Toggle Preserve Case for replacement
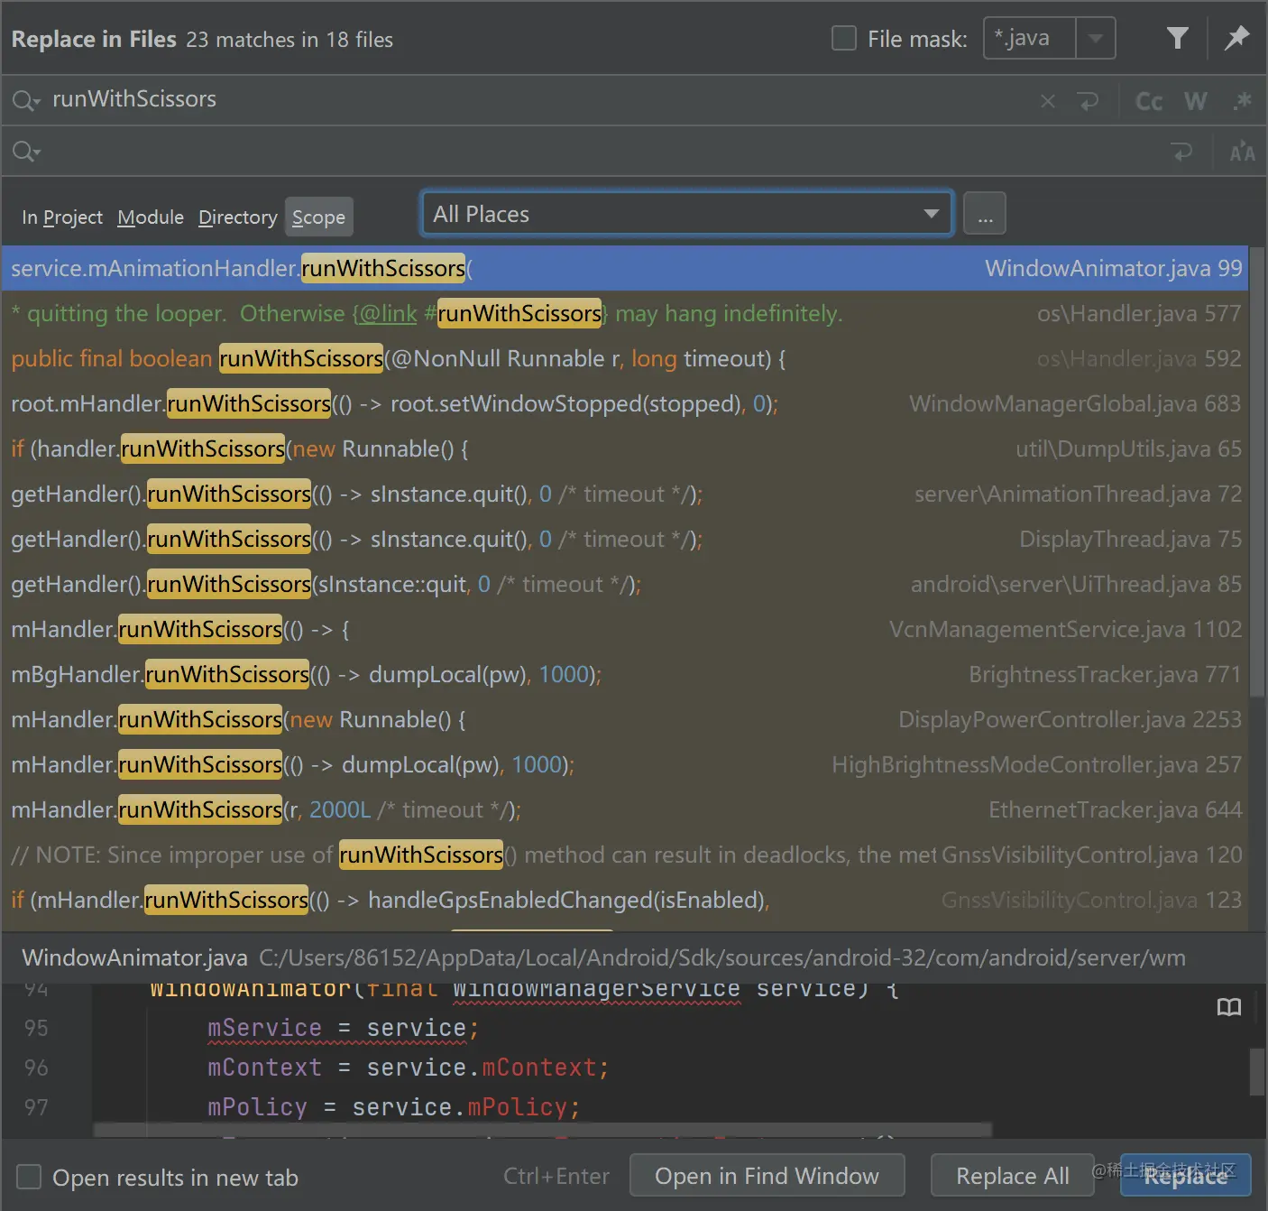The image size is (1268, 1211). click(1242, 152)
